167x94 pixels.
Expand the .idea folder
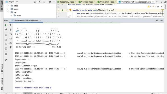click(x=8, y=6)
